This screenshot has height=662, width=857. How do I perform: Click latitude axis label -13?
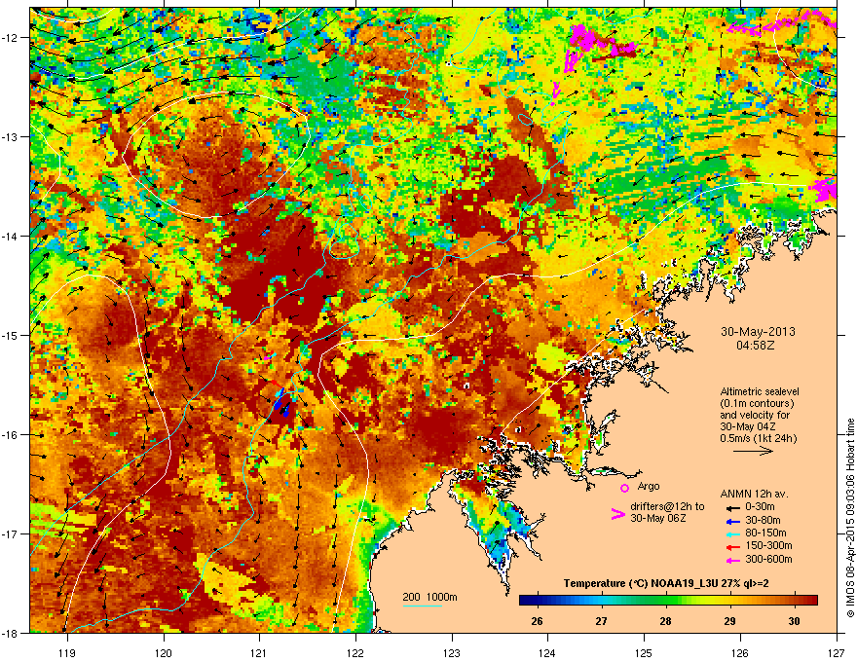click(x=10, y=137)
